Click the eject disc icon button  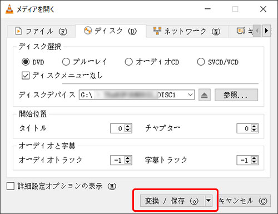pos(205,95)
